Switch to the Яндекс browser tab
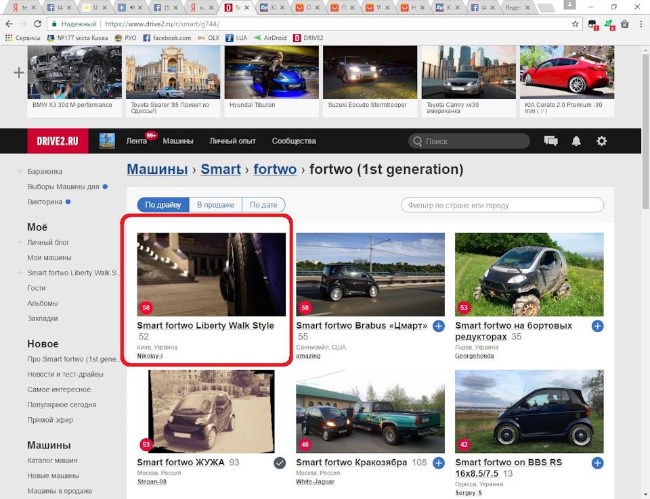The width and height of the screenshot is (650, 499). pos(518,7)
